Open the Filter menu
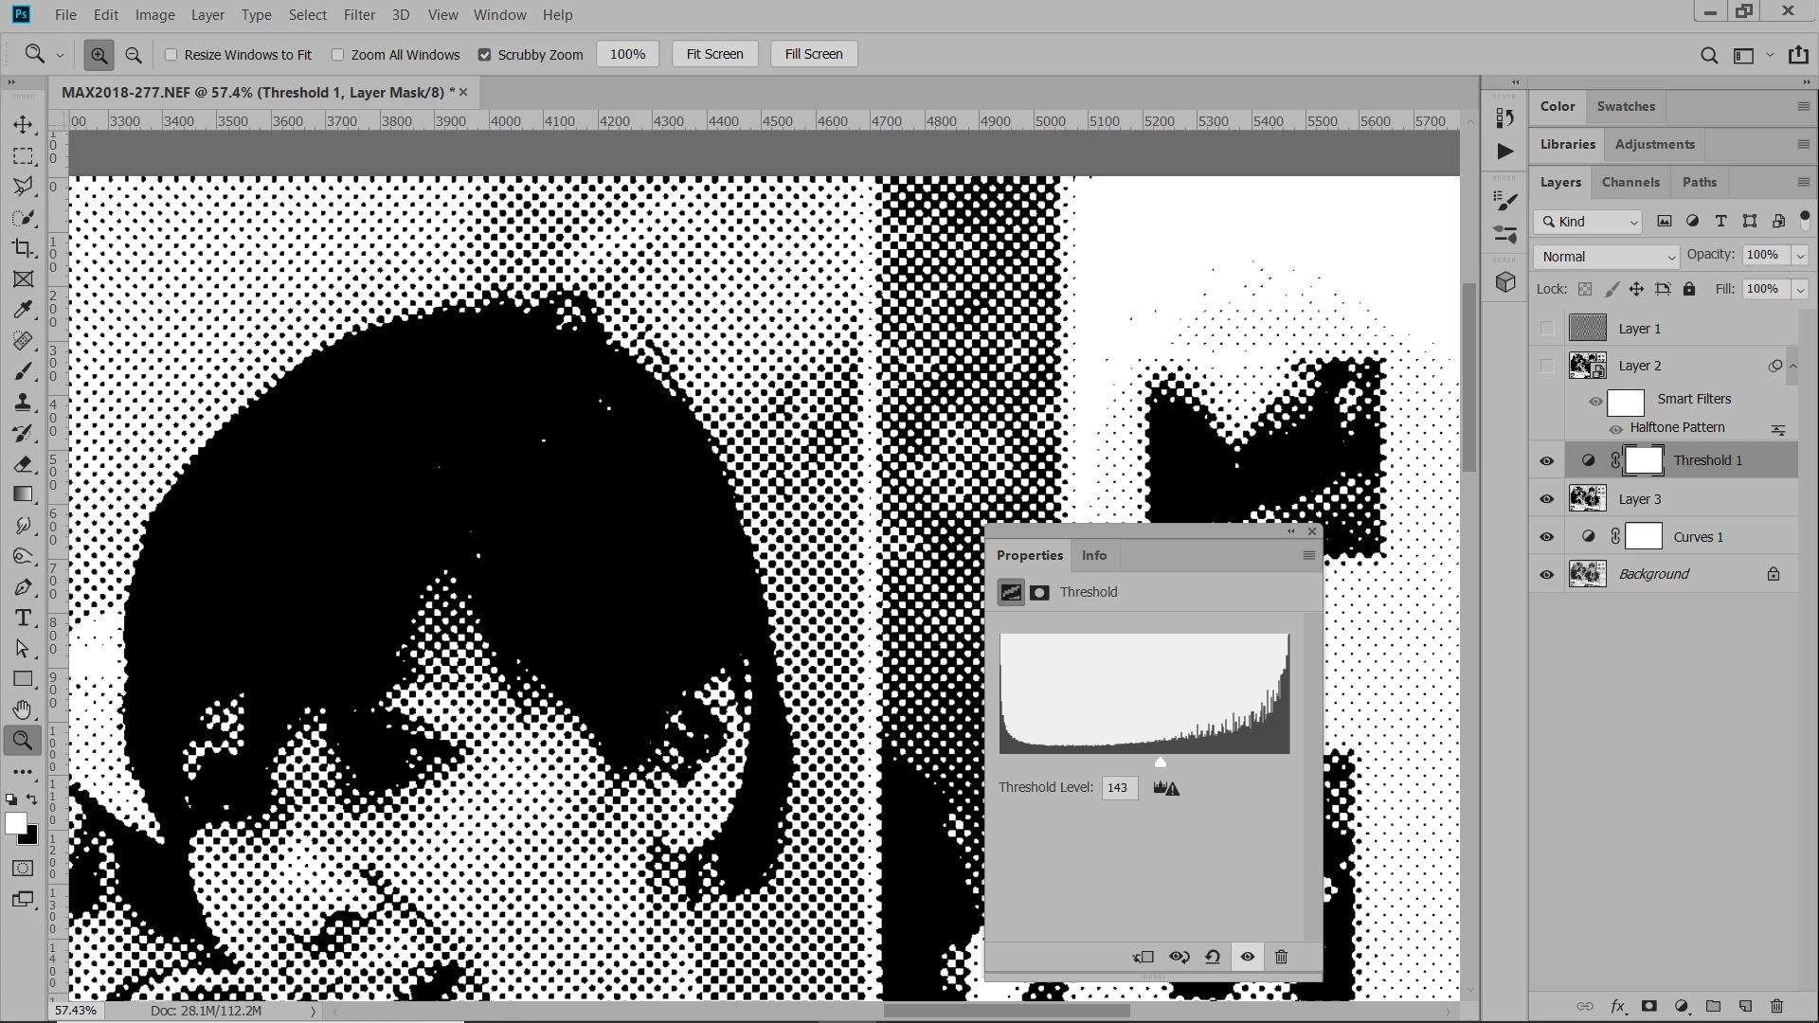1819x1023 pixels. [359, 15]
